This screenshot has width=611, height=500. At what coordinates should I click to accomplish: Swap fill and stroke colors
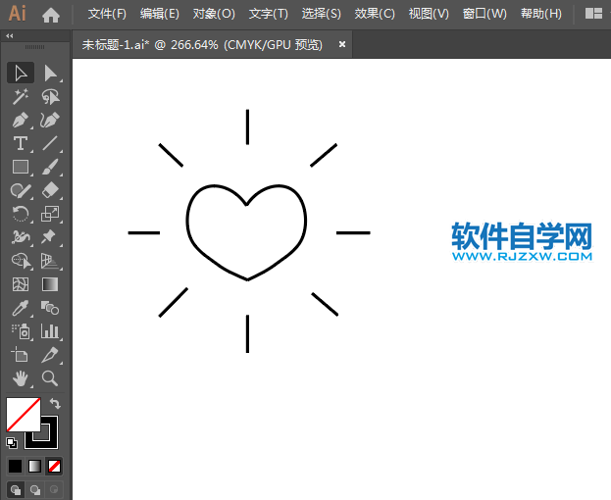pos(55,403)
